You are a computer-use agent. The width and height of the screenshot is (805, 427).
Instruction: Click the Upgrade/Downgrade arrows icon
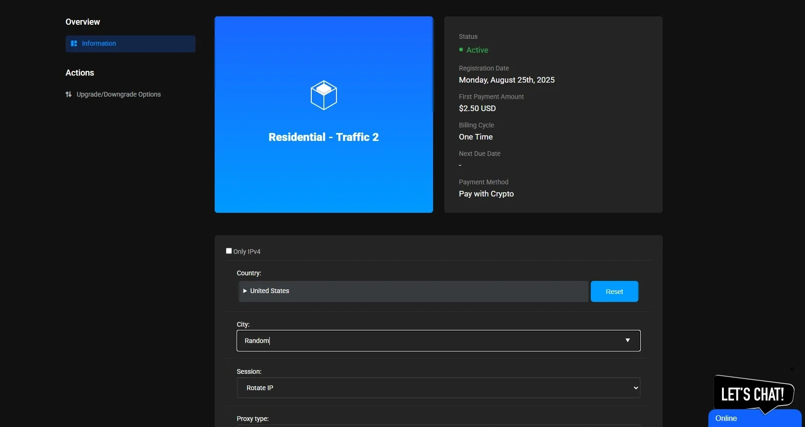[x=69, y=94]
